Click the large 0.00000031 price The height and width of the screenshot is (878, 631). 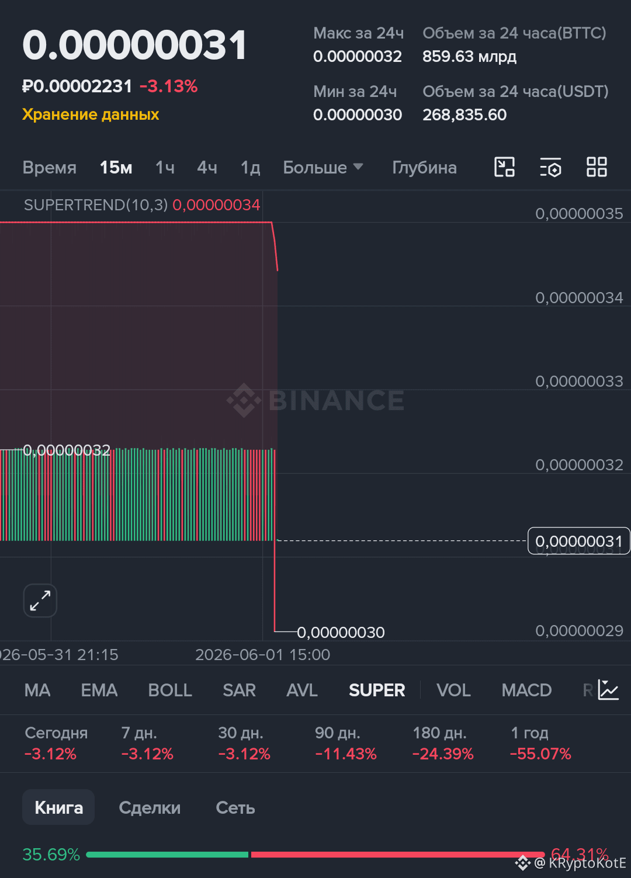135,46
